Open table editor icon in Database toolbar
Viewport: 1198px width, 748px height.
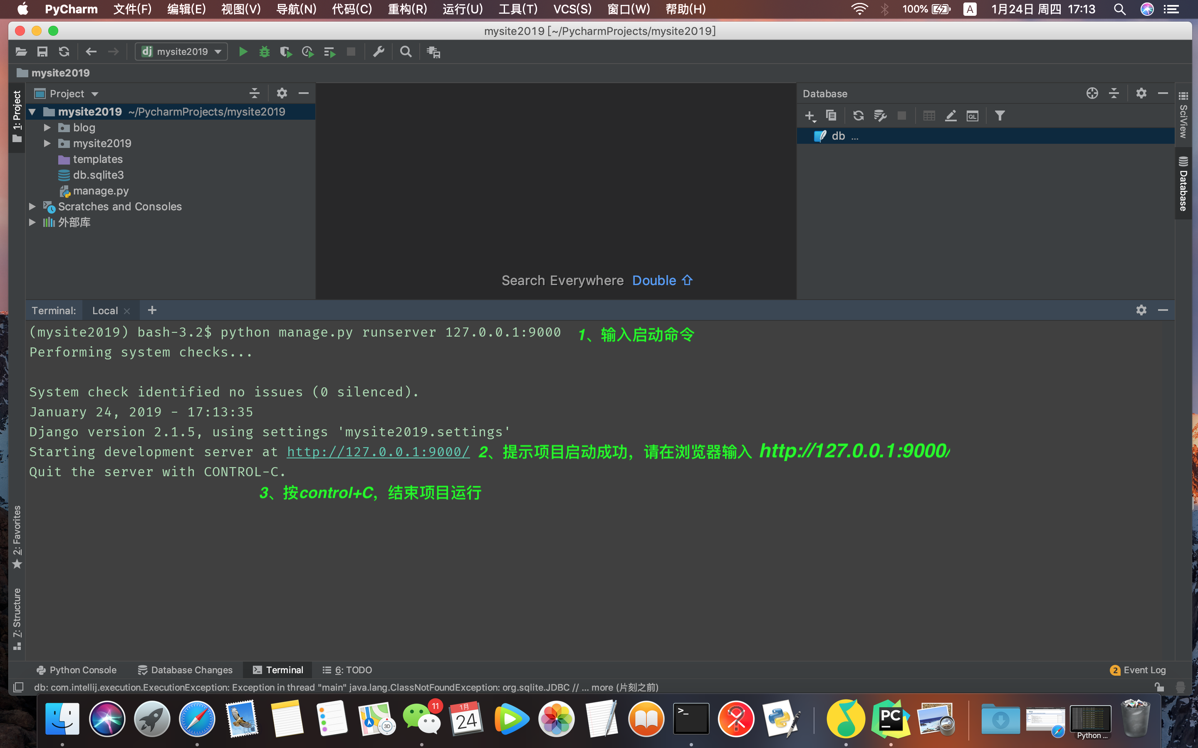929,115
